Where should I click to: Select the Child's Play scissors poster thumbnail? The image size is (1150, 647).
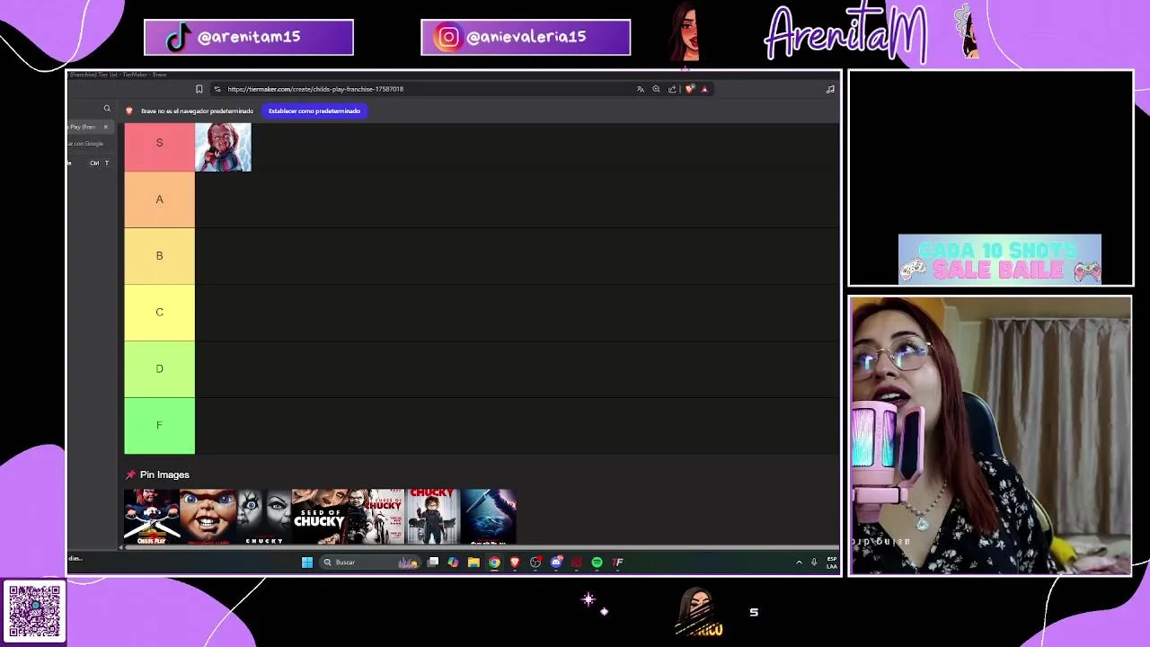point(152,517)
